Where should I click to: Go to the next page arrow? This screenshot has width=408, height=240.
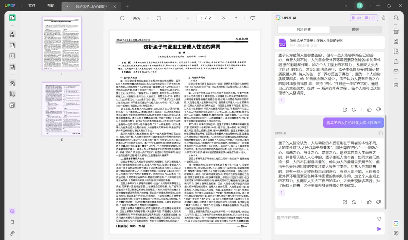click(x=223, y=18)
